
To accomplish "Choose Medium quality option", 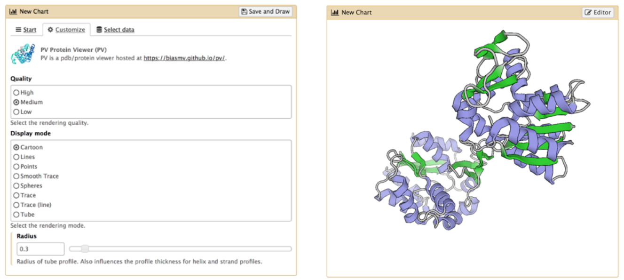I will tap(16, 102).
